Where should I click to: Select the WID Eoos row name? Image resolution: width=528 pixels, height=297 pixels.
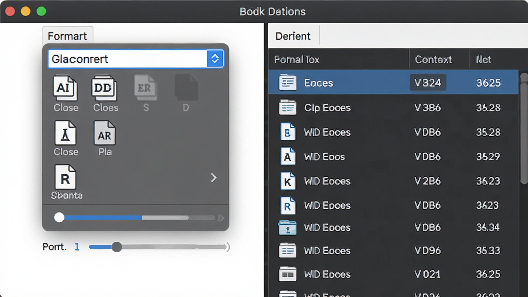coord(324,157)
